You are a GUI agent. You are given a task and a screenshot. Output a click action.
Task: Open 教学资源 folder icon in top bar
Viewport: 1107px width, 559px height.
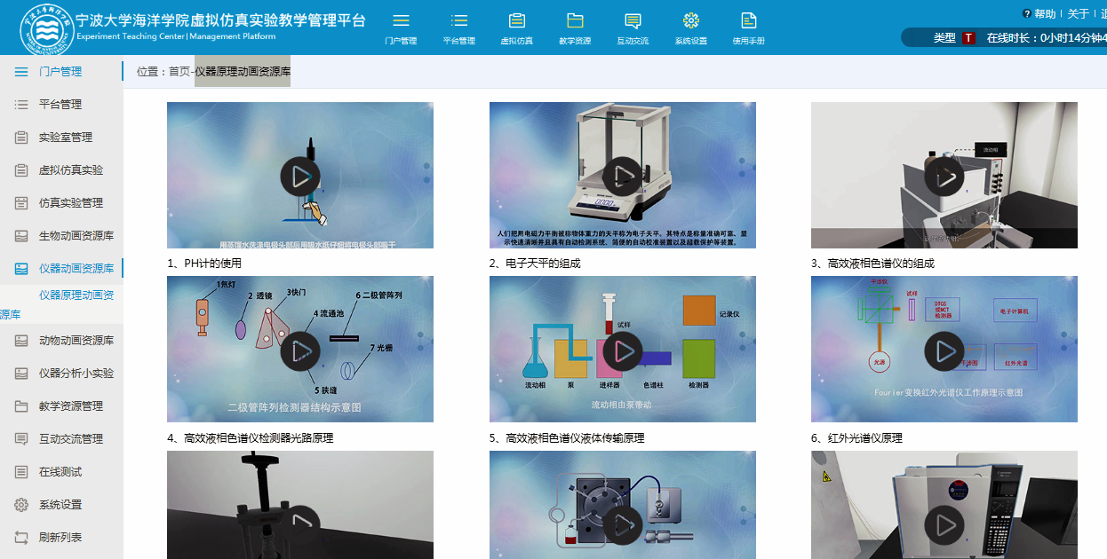(575, 21)
